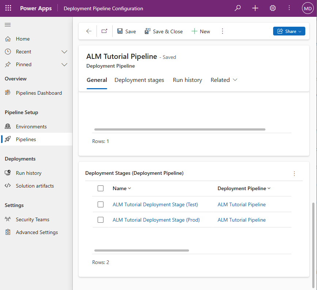Click the Rows: 1 count text
The width and height of the screenshot is (317, 290).
101,141
